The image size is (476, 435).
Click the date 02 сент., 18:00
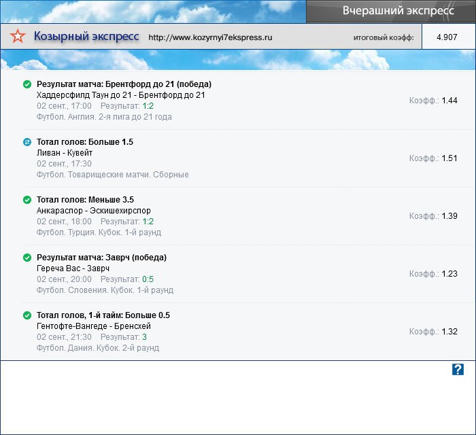(64, 222)
